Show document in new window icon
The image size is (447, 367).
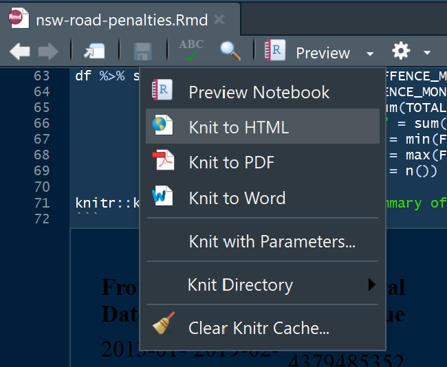(94, 51)
